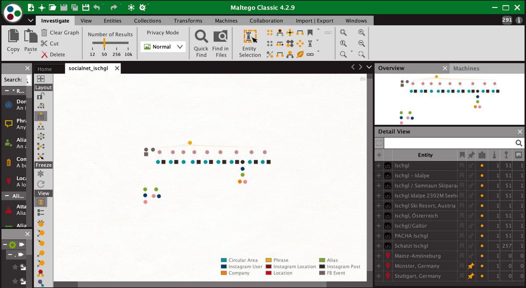526x288 pixels.
Task: Click the zoom in magnifier icon
Action: click(x=361, y=33)
